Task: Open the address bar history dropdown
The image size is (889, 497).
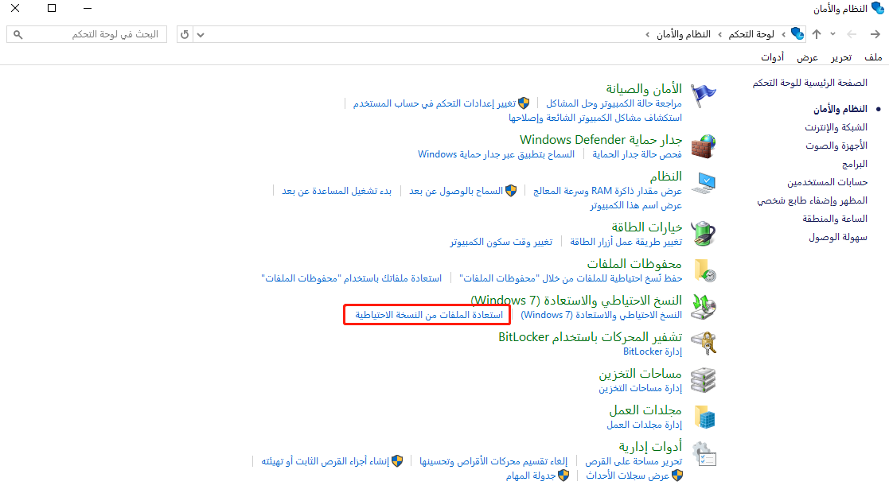Action: 200,34
